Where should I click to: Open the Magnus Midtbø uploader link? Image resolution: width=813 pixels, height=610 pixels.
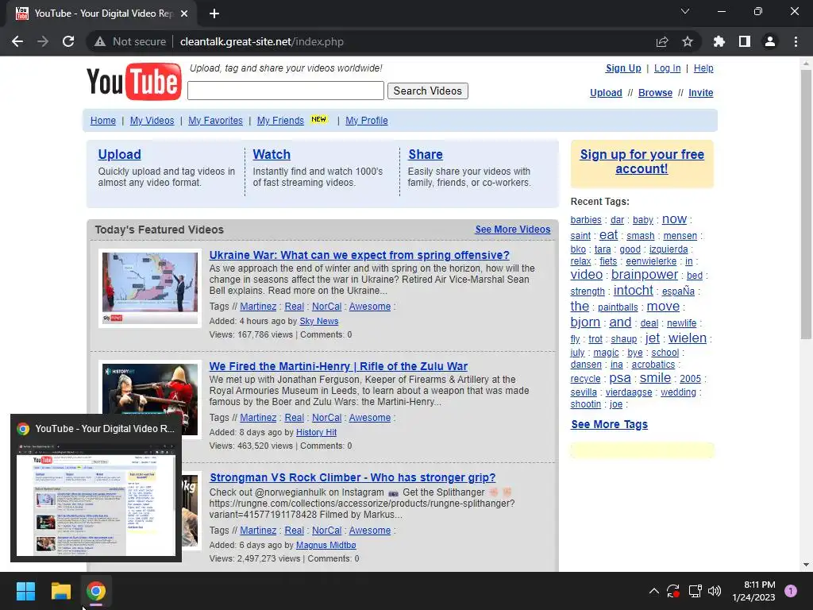(x=326, y=545)
